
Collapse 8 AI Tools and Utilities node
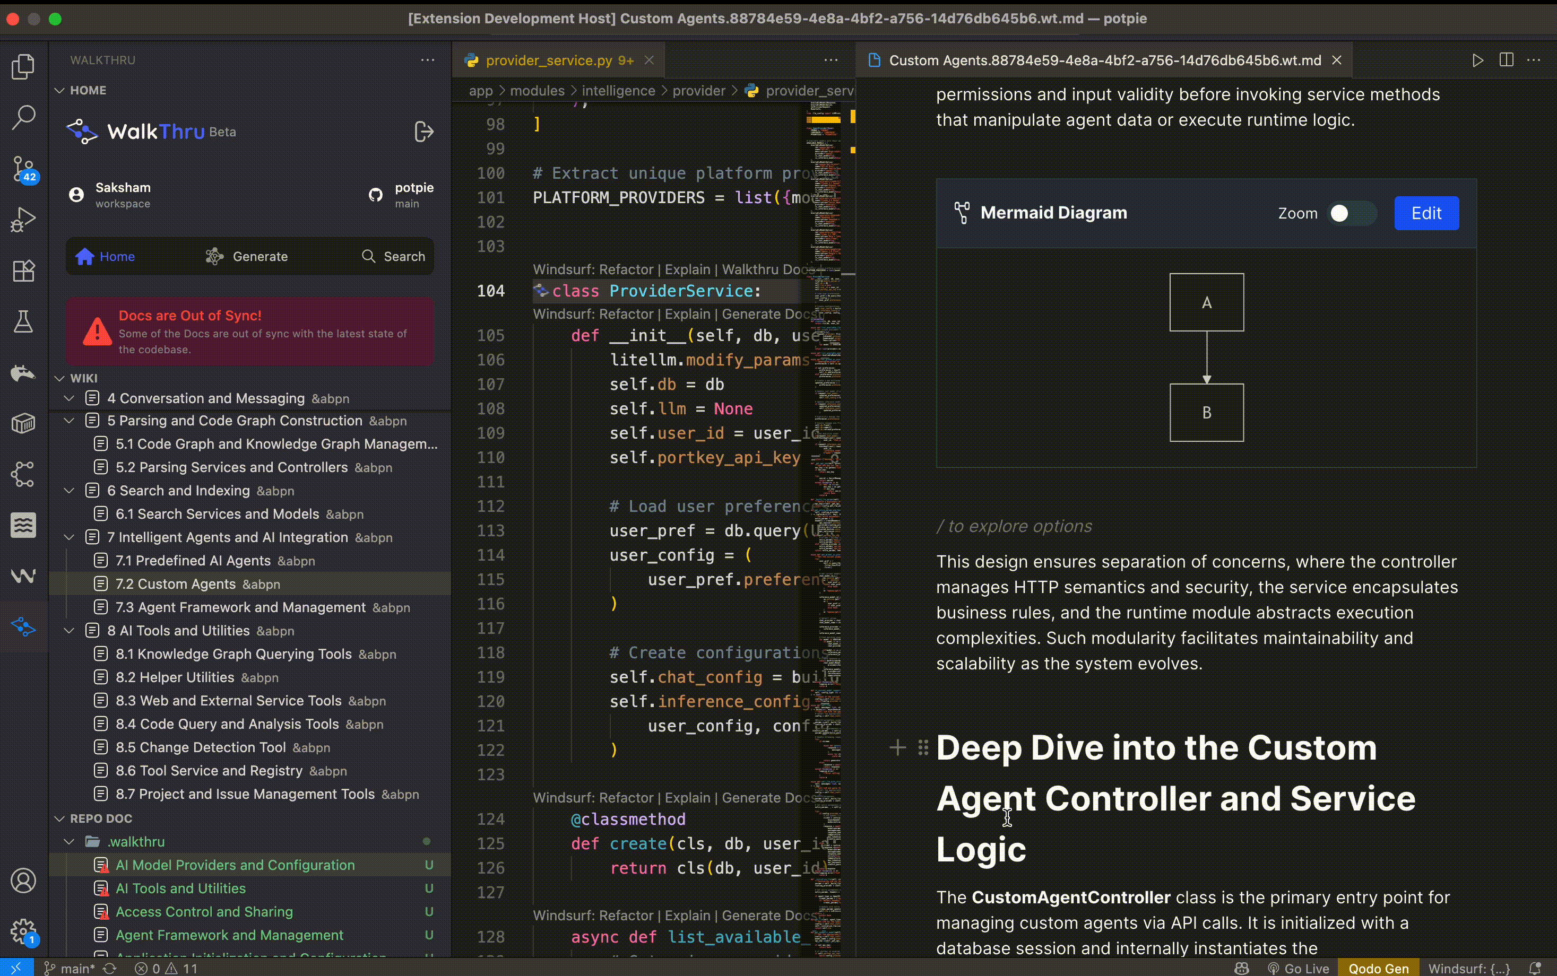pyautogui.click(x=69, y=631)
